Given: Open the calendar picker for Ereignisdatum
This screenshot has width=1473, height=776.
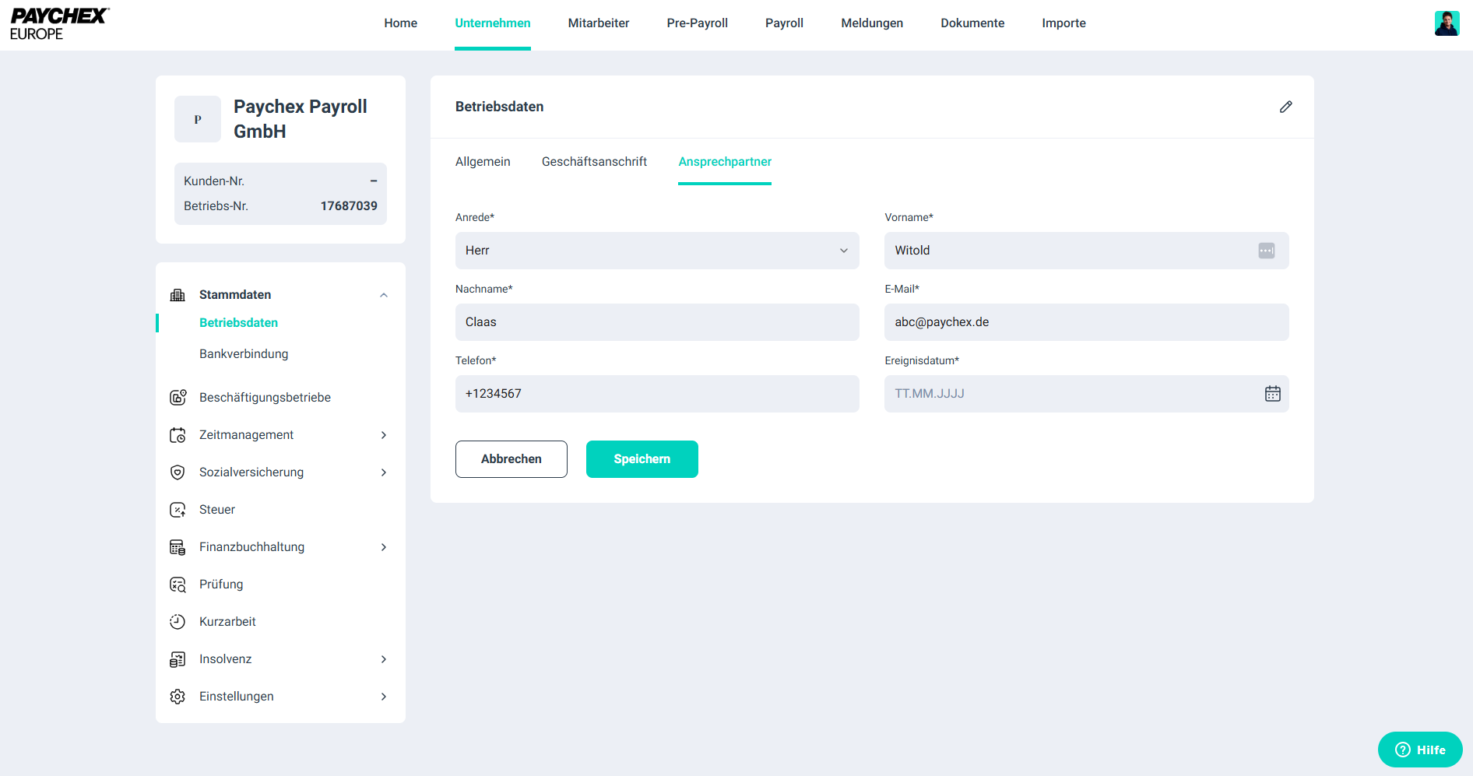Looking at the screenshot, I should click(1272, 394).
